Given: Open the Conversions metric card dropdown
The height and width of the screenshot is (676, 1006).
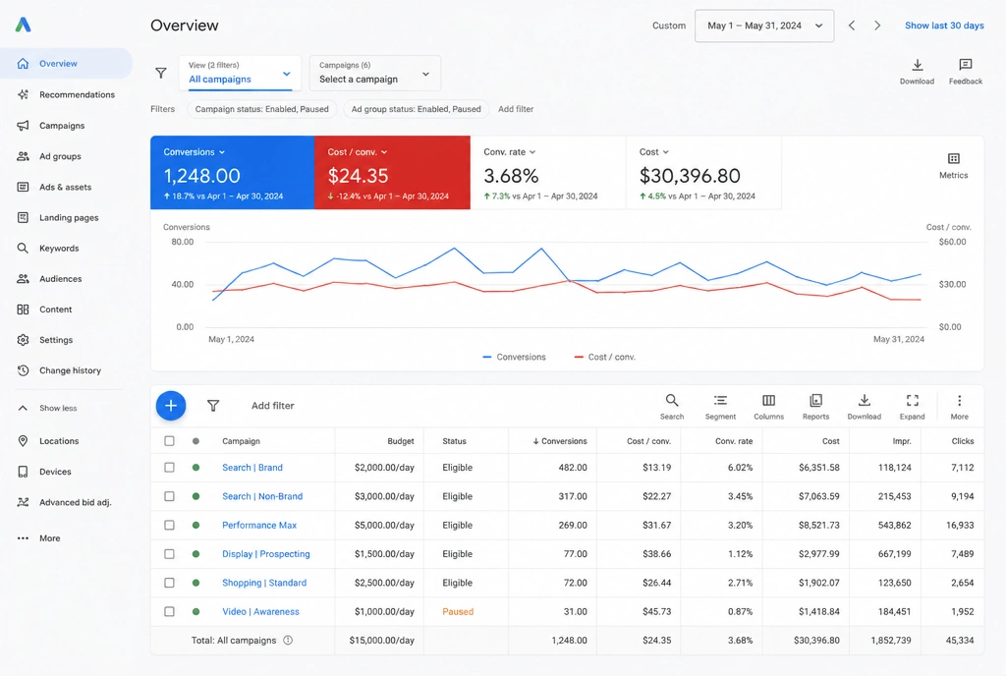Looking at the screenshot, I should [195, 152].
